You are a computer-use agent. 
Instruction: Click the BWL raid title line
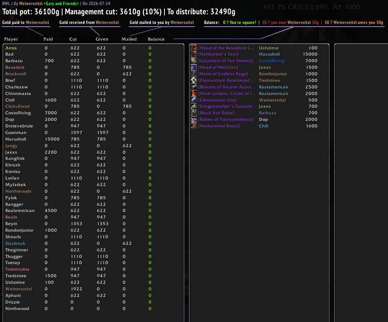click(x=56, y=3)
